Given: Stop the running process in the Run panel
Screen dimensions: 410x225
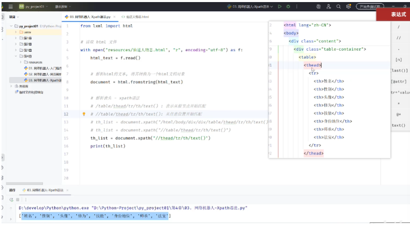Looking at the screenshot, I should (x=18, y=200).
